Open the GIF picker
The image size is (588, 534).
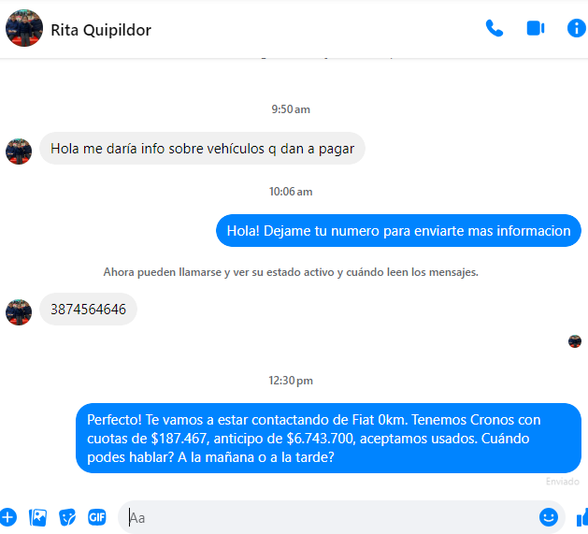click(96, 517)
